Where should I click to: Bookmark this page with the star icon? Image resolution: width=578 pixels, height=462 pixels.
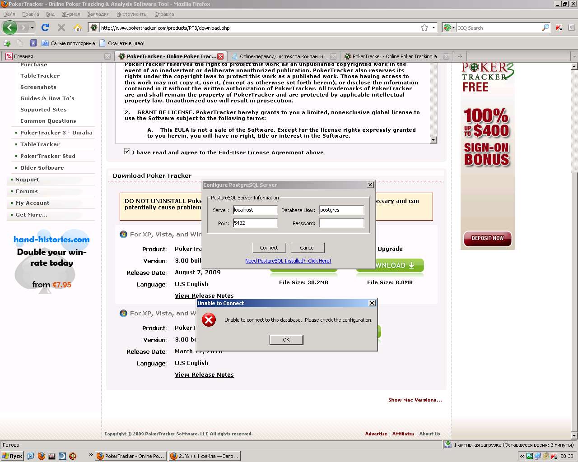point(424,28)
